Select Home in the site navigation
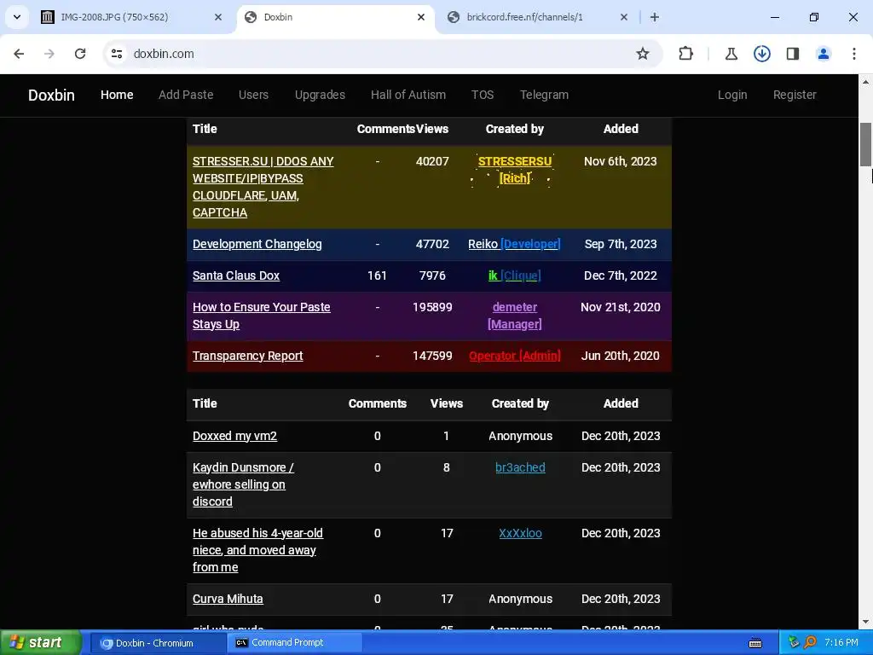Image resolution: width=873 pixels, height=655 pixels. tap(117, 95)
